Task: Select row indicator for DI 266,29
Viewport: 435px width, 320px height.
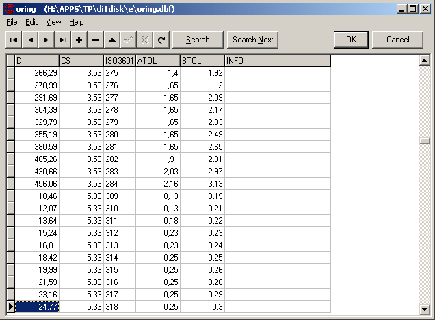Action: point(10,72)
